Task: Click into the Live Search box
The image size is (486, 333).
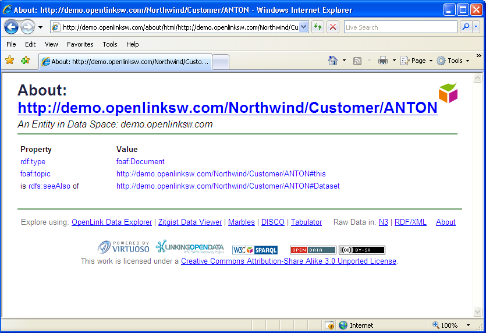Action: pyautogui.click(x=400, y=27)
